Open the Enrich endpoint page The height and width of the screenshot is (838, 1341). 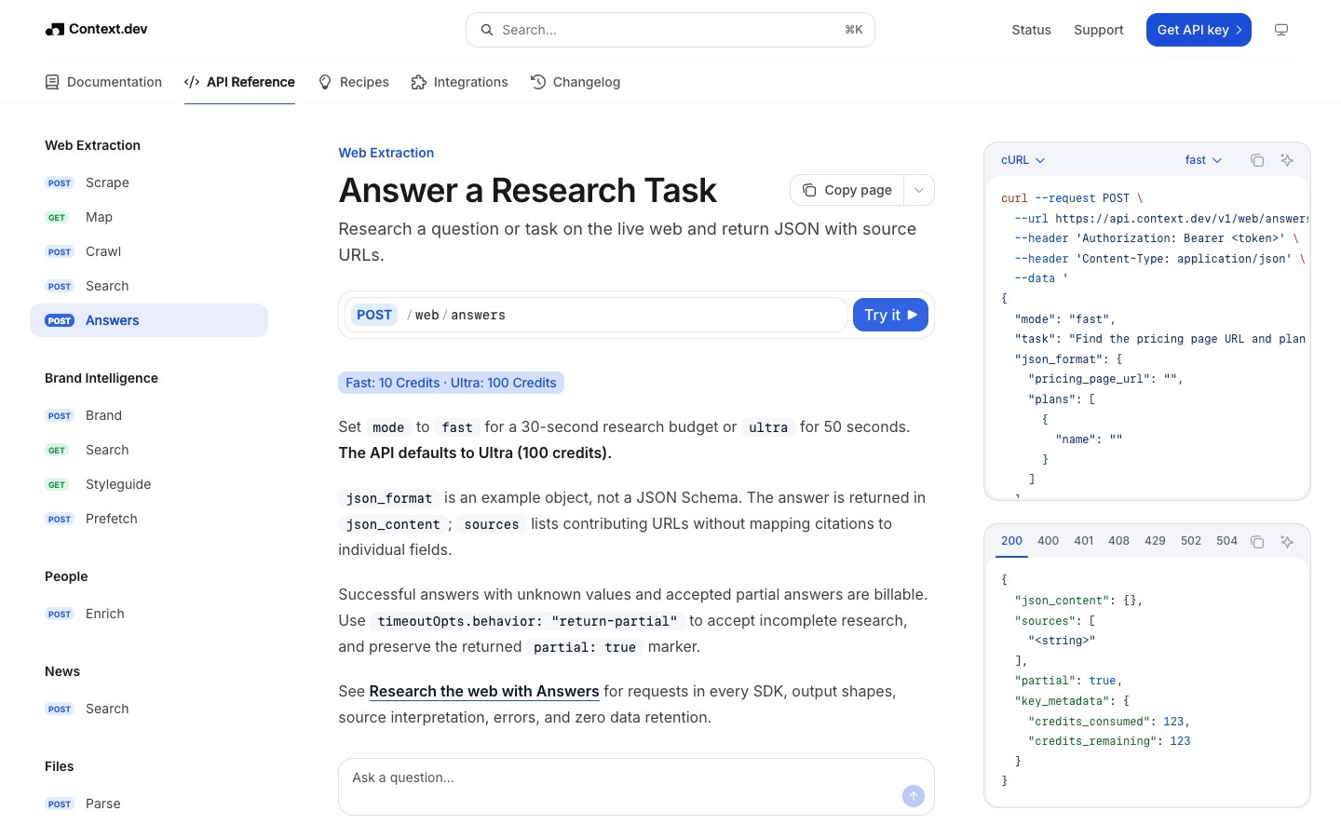[x=149, y=614]
